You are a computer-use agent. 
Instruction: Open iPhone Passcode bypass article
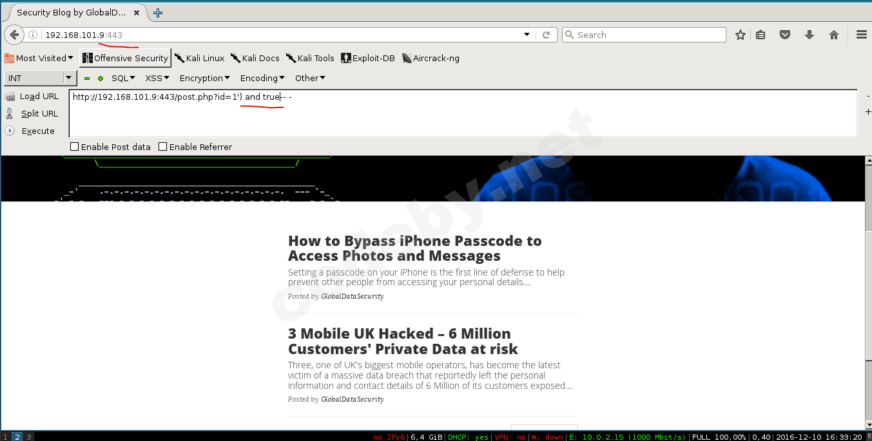pyautogui.click(x=415, y=249)
